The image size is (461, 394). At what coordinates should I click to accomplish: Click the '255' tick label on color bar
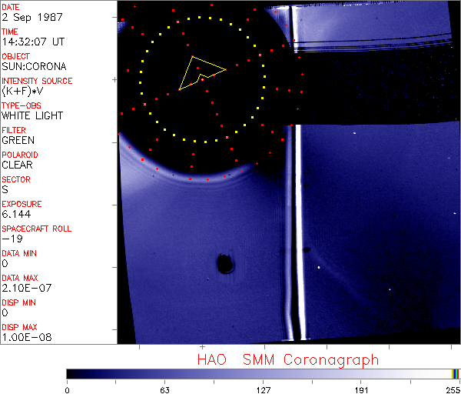pos(454,389)
